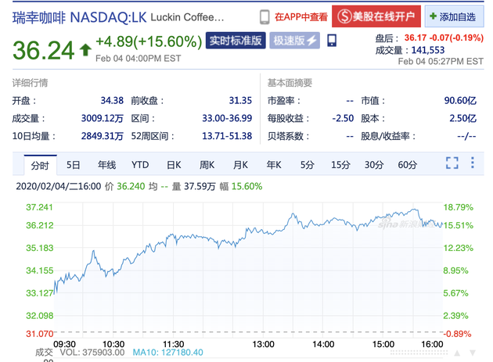Switch to the 年线 chart tab

coord(106,165)
